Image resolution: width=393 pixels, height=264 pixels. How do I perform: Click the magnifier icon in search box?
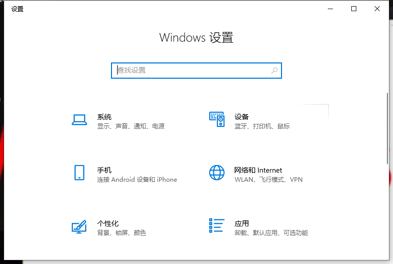click(x=274, y=71)
